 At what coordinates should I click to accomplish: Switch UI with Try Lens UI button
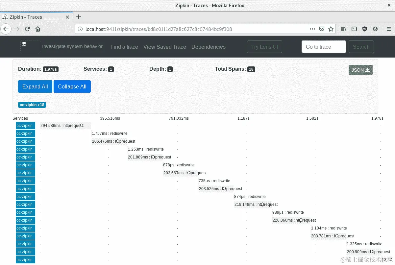[264, 47]
